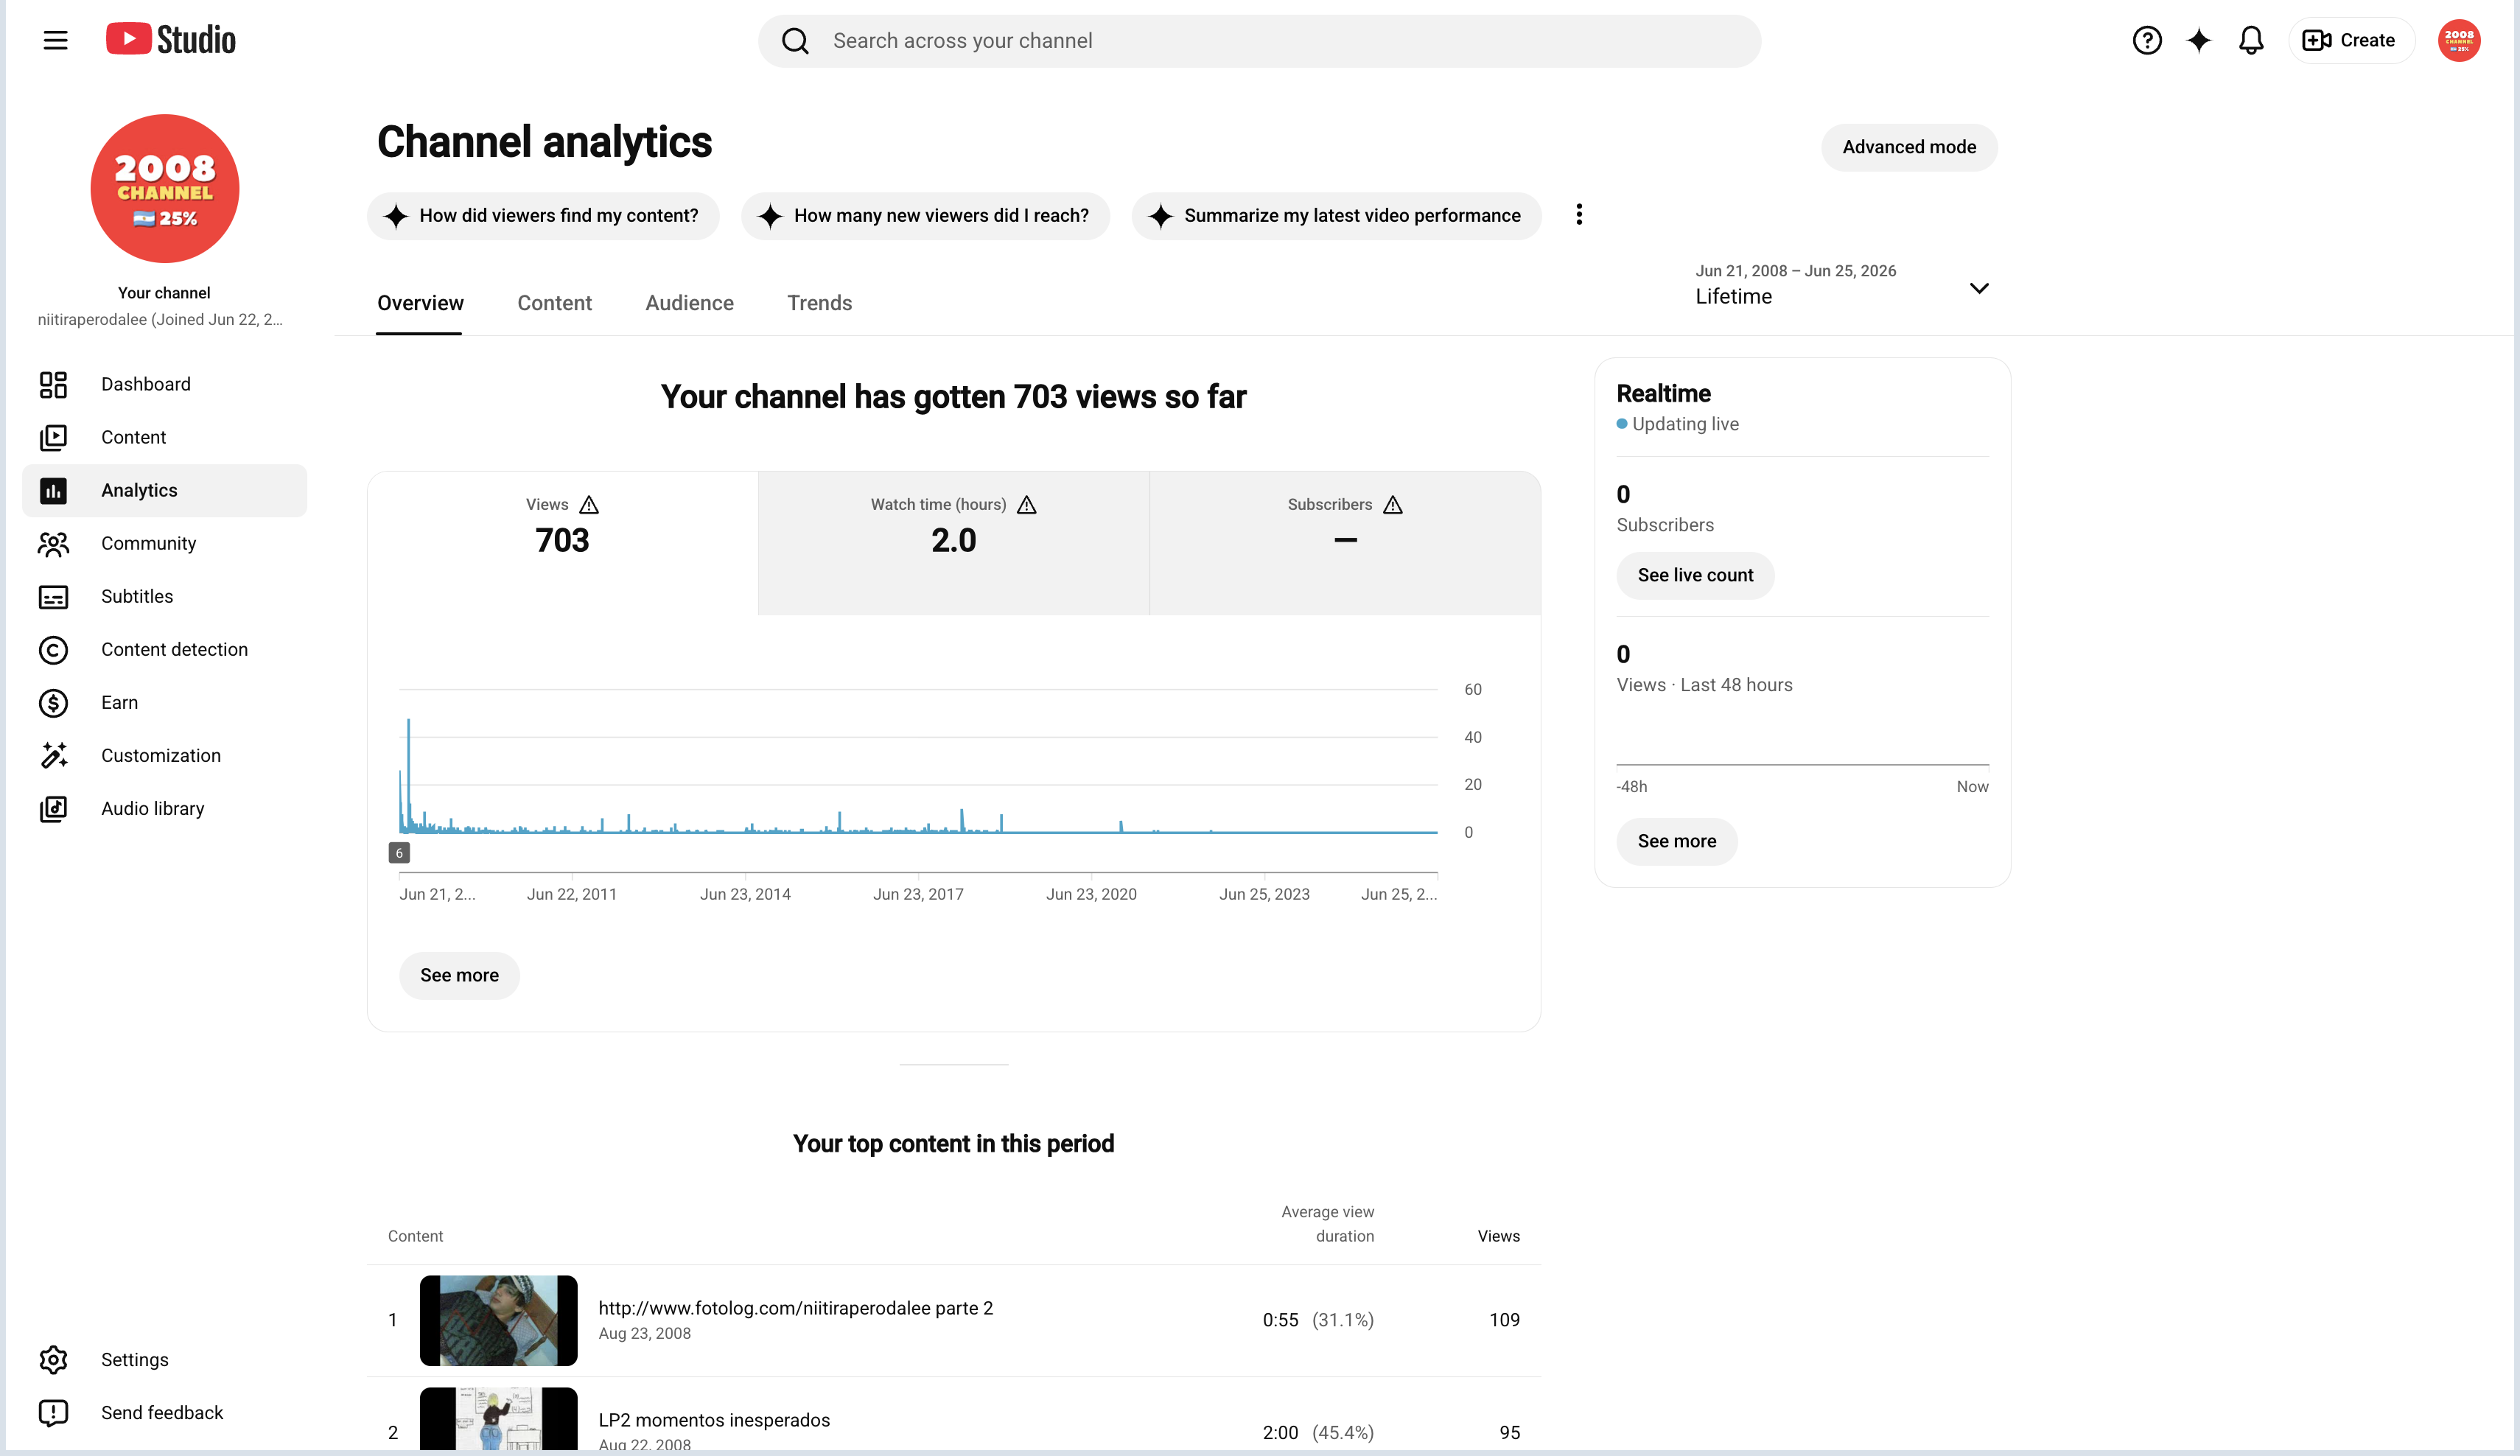
Task: Click 'Summarize my latest video performance' chip
Action: pyautogui.click(x=1336, y=215)
